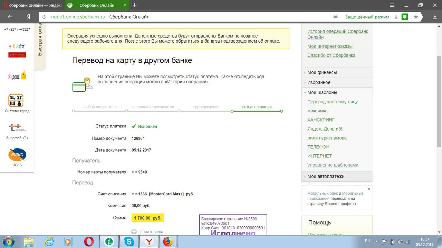Image resolution: width=442 pixels, height=248 pixels.
Task: Reload the page with the refresh icon
Action: 44,17
